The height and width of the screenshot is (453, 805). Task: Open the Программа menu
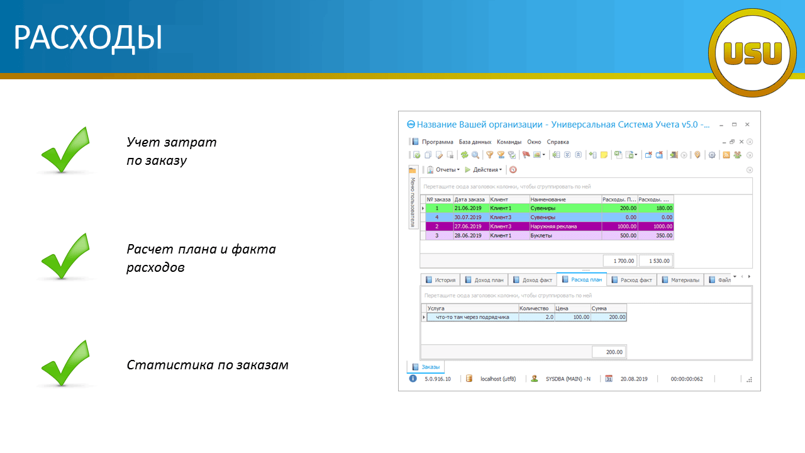click(438, 142)
